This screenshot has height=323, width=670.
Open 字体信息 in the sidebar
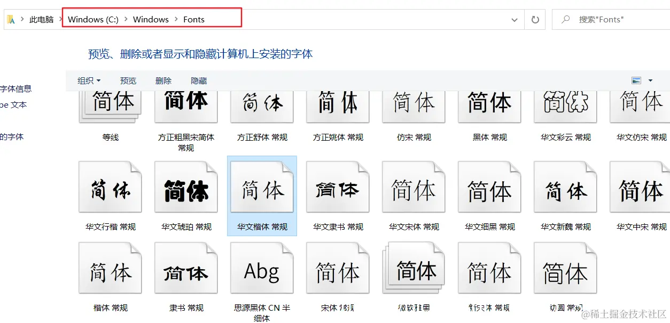[16, 89]
